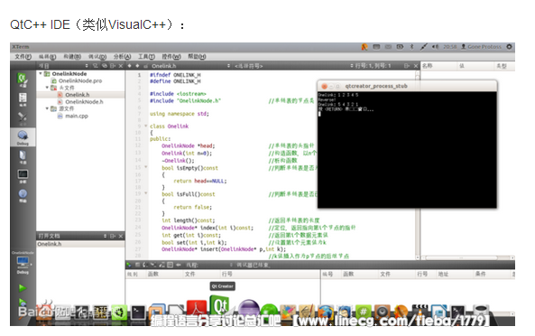Image resolution: width=535 pixels, height=336 pixels.
Task: Run the project with green play button
Action: coord(23,288)
